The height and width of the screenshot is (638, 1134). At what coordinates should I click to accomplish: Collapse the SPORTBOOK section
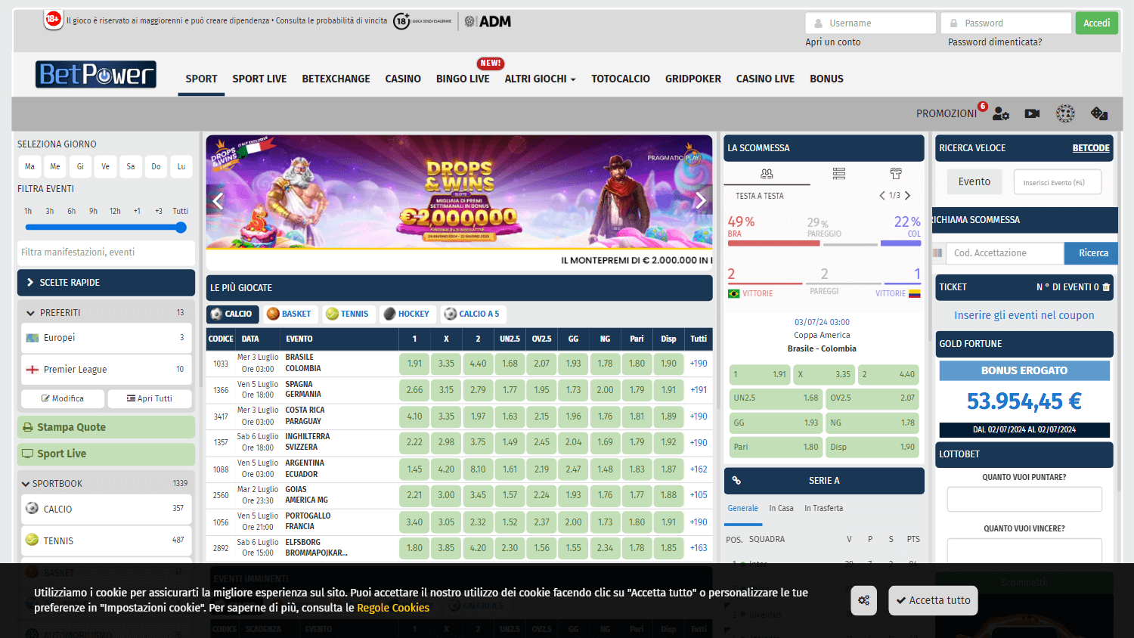26,484
